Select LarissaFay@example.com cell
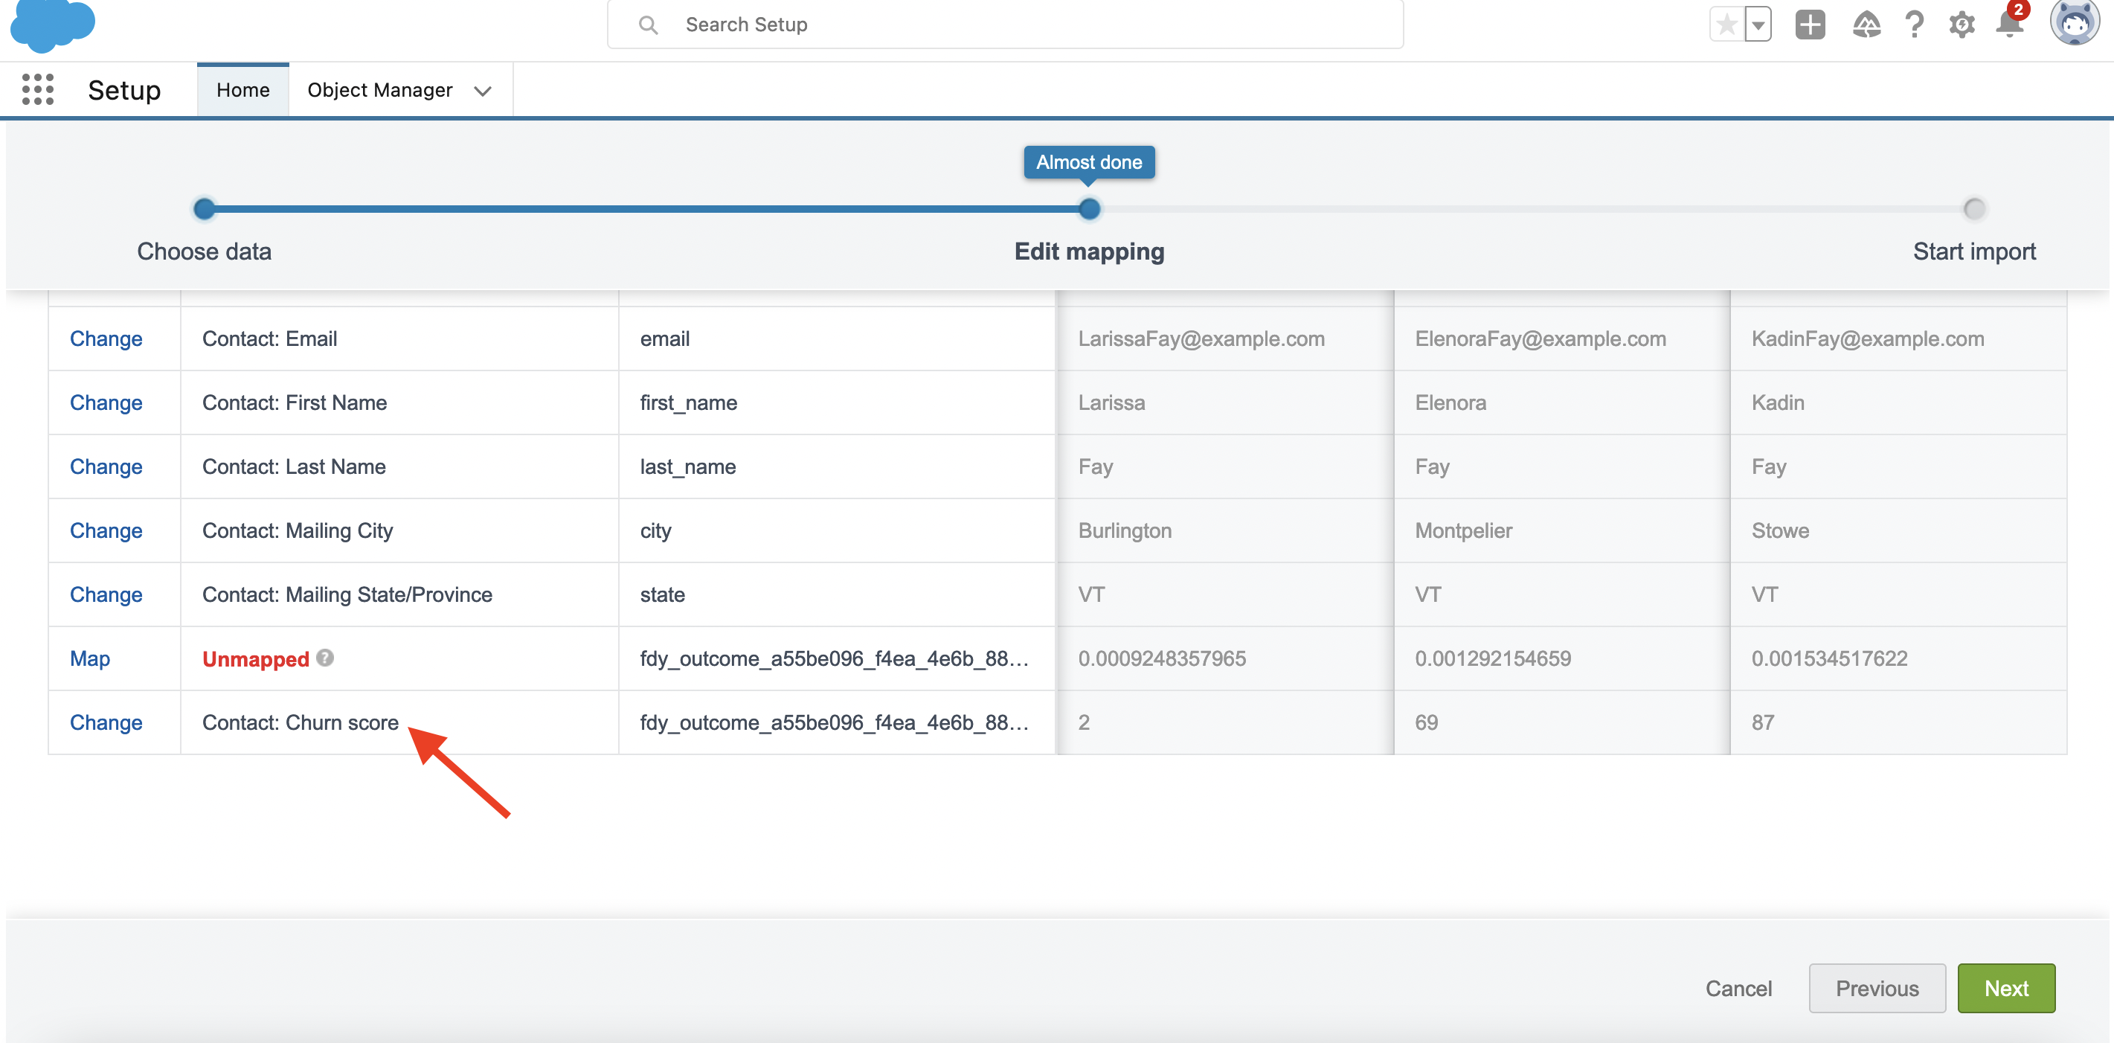2114x1043 pixels. pyautogui.click(x=1224, y=338)
